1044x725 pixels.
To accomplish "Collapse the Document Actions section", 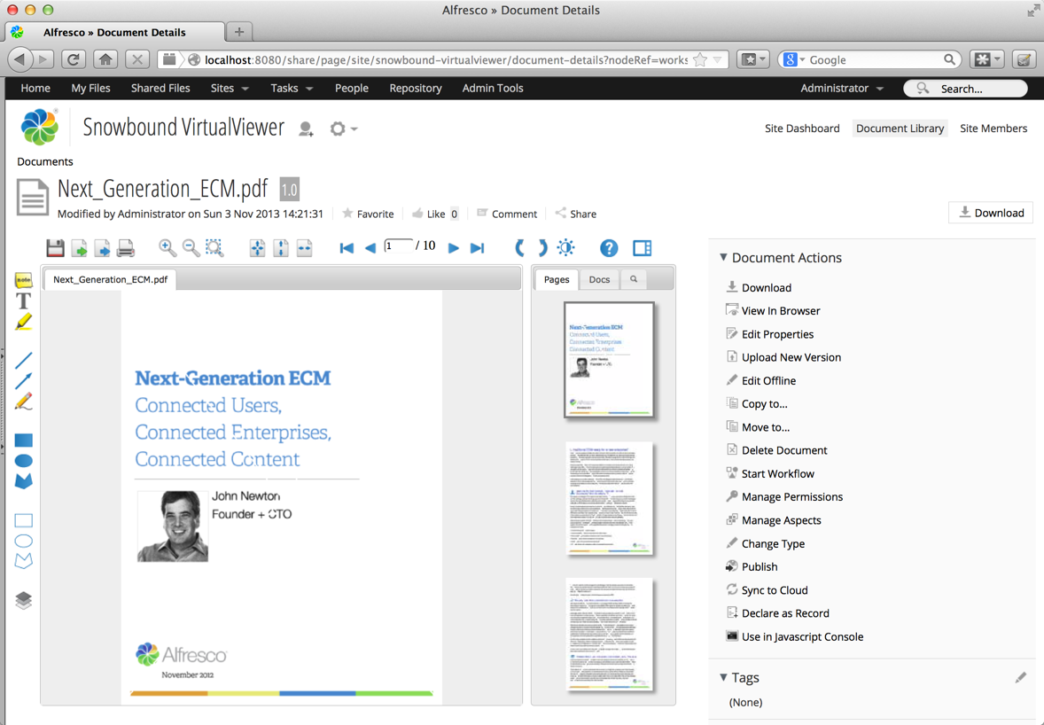I will [724, 257].
